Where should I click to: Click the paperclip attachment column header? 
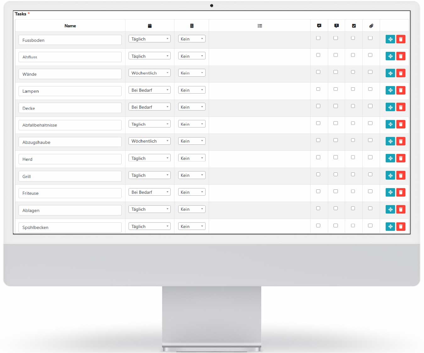coord(371,26)
